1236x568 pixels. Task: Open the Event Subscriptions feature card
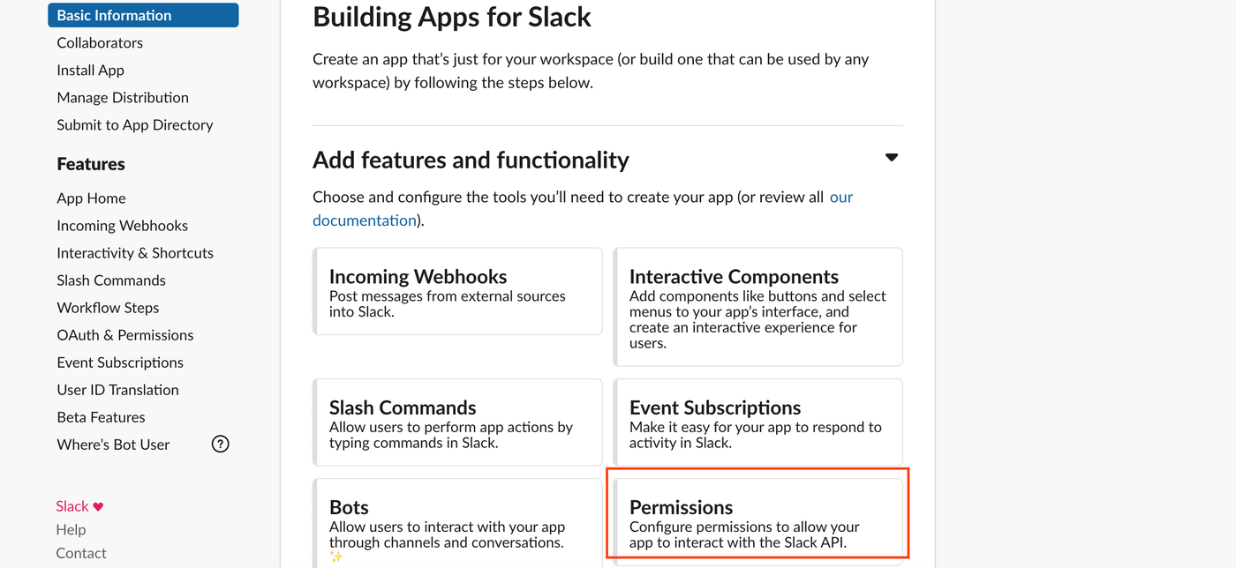tap(757, 422)
